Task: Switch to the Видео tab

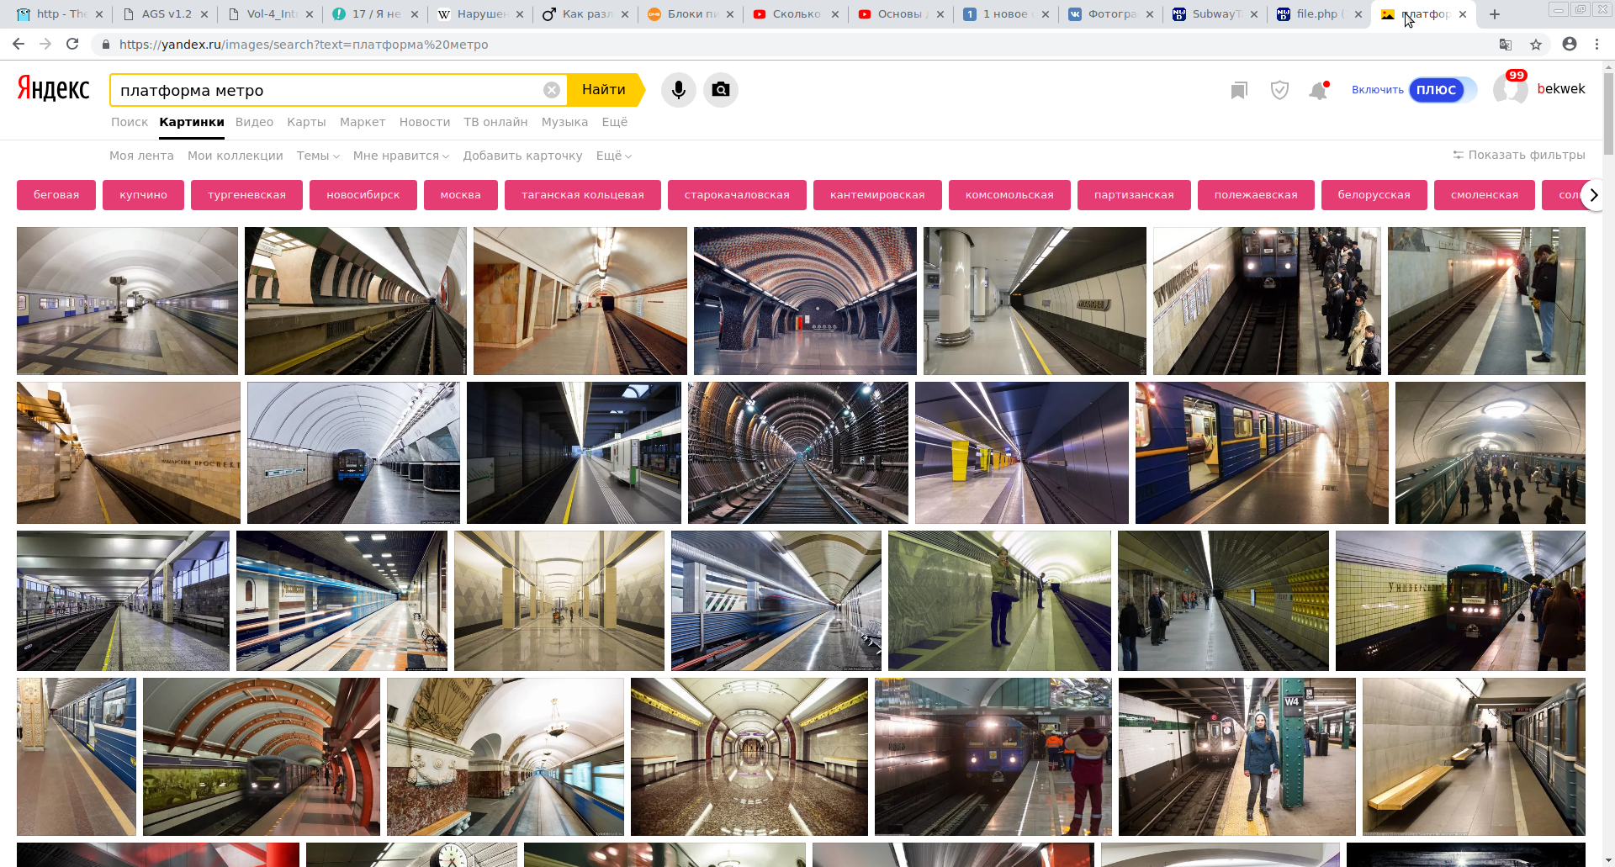Action: coord(254,122)
